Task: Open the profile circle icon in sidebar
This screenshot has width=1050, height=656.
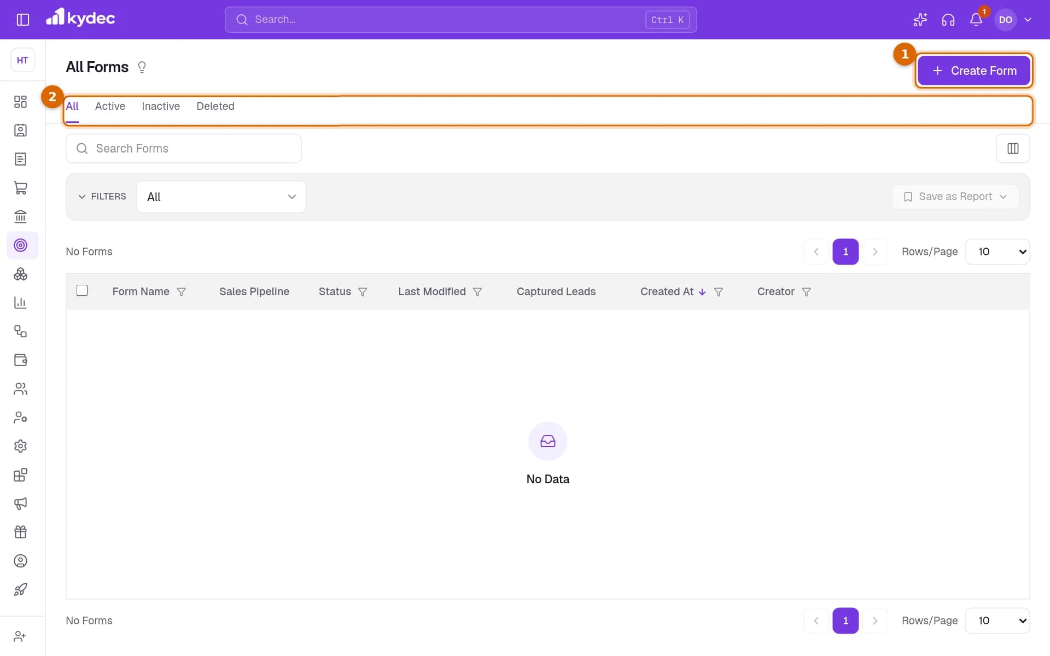Action: 21,561
